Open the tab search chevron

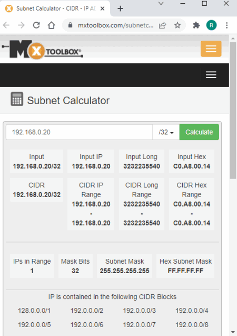pos(161,3)
